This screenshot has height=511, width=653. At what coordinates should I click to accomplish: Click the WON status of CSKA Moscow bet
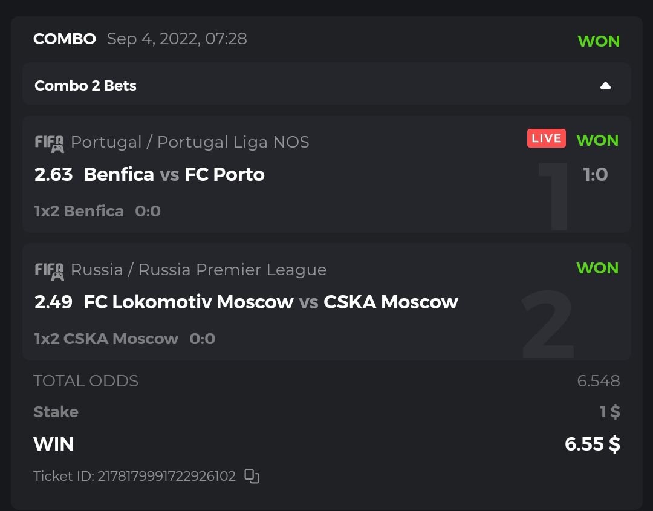tap(597, 268)
